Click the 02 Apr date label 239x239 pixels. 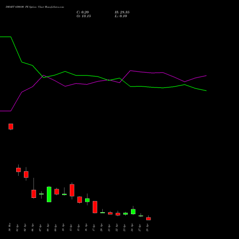25,228
